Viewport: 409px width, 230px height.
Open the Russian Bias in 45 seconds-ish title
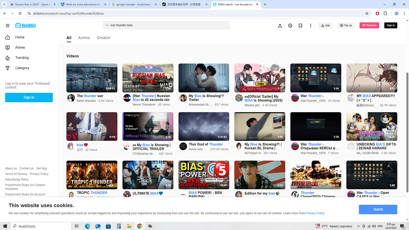pos(151,98)
